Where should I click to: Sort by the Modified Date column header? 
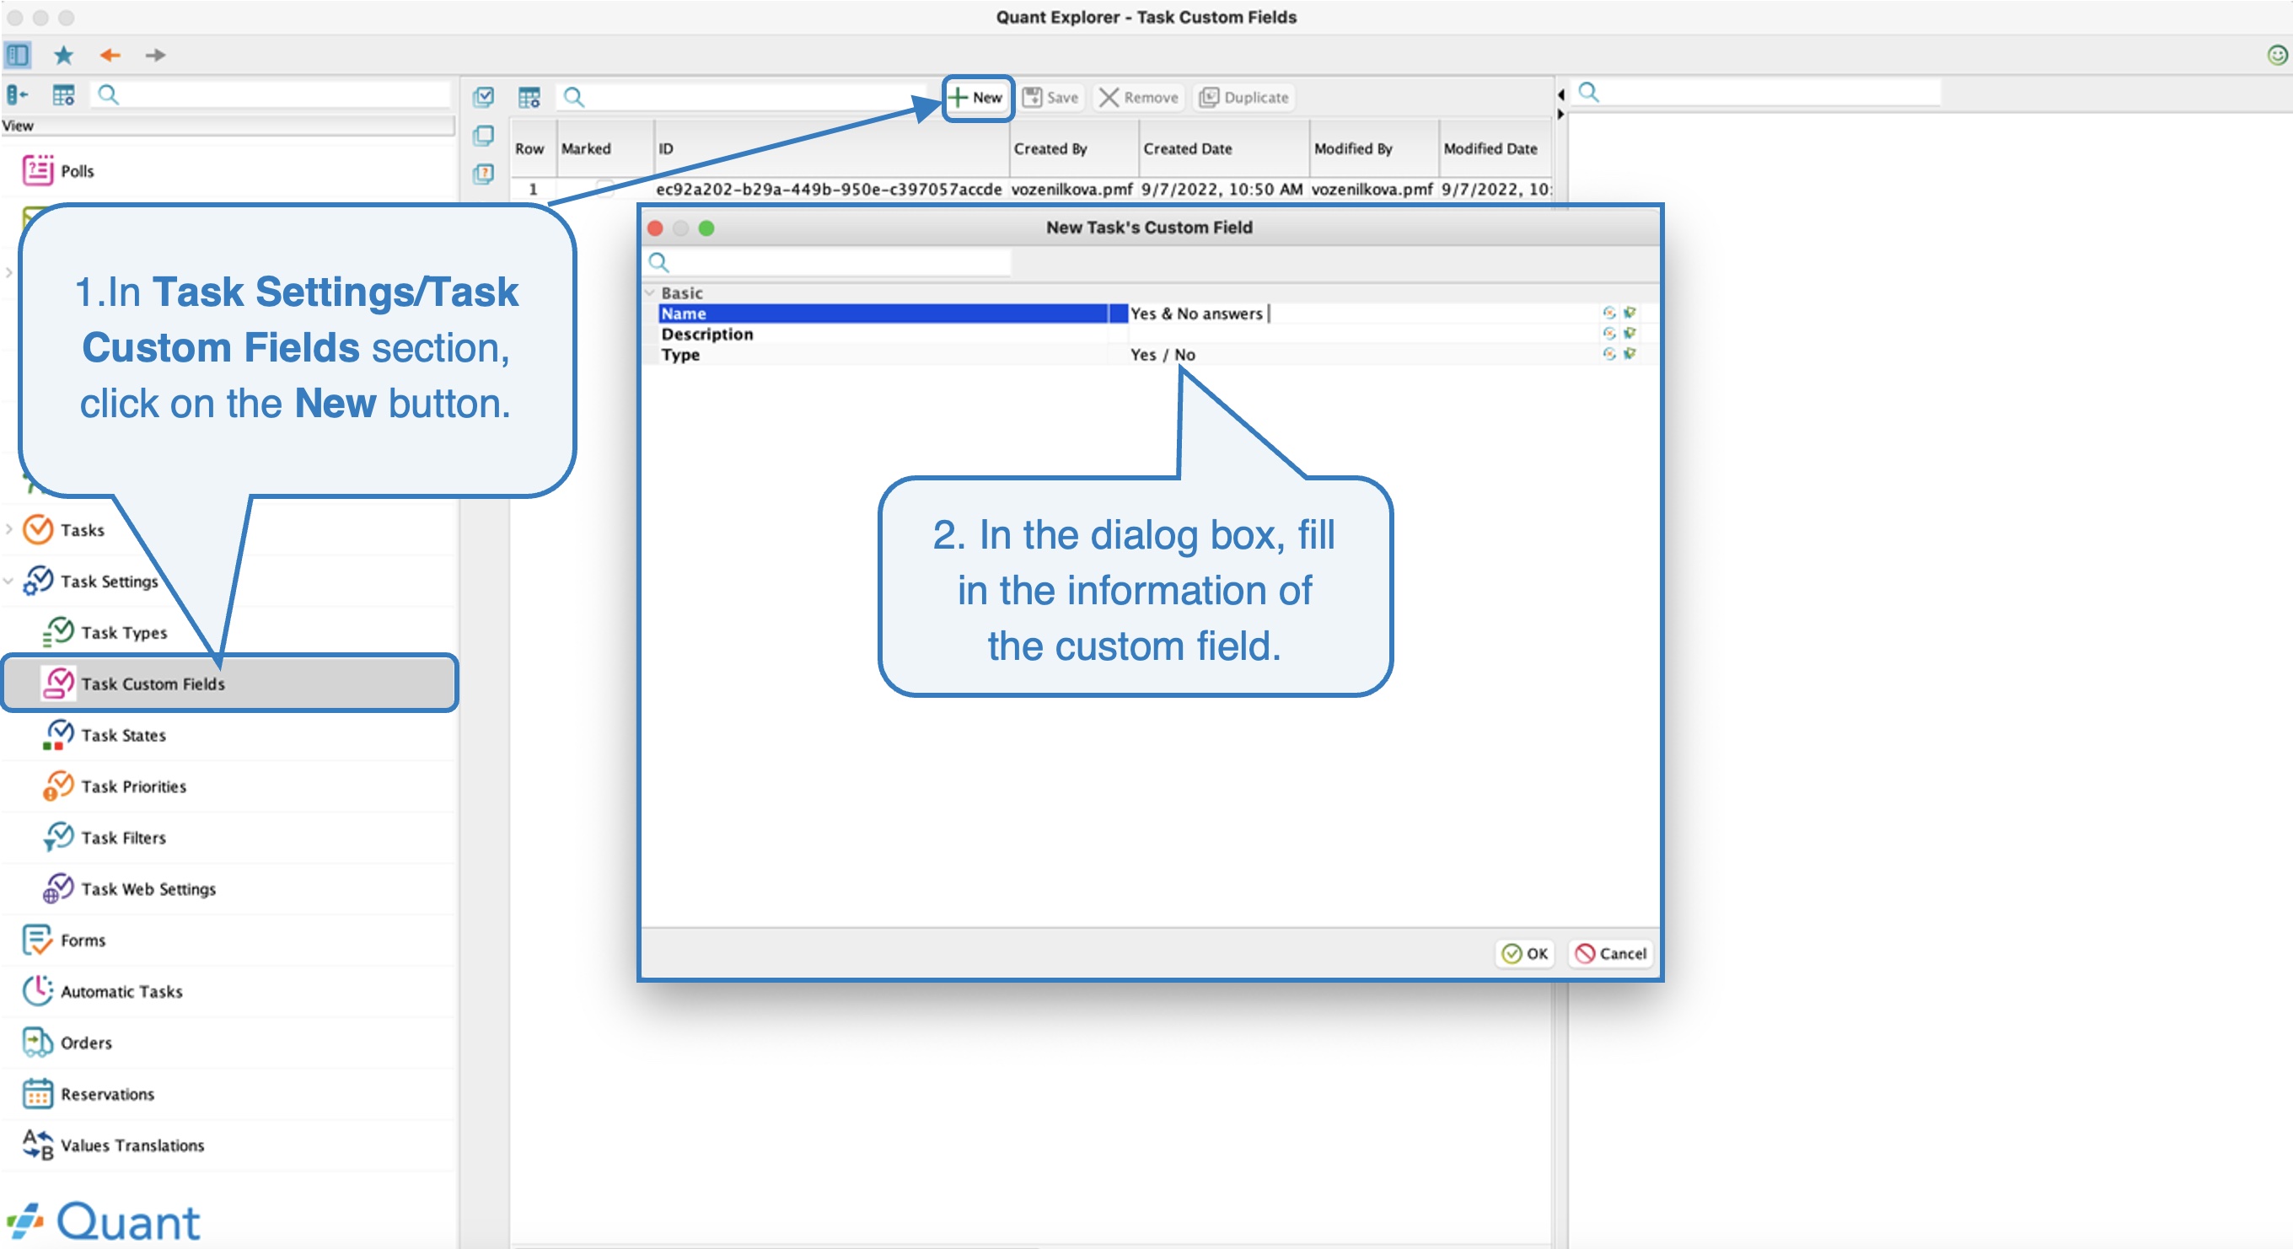(1496, 148)
